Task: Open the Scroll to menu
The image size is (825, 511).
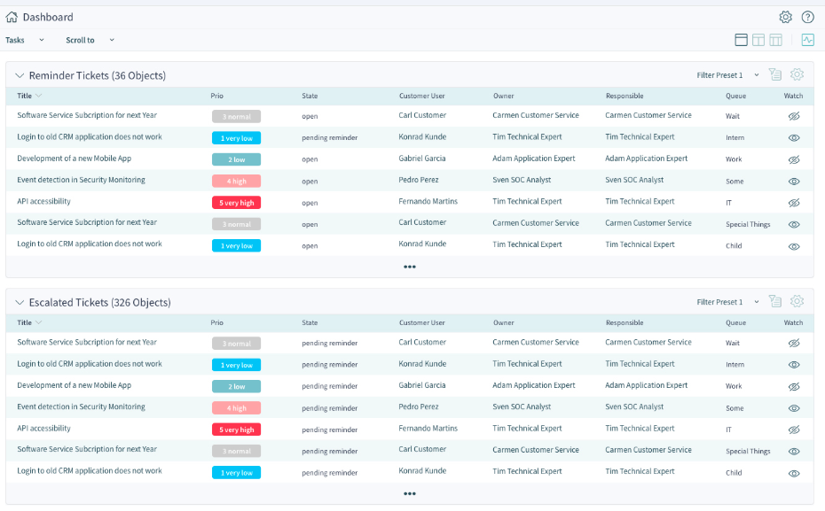Action: [x=90, y=40]
